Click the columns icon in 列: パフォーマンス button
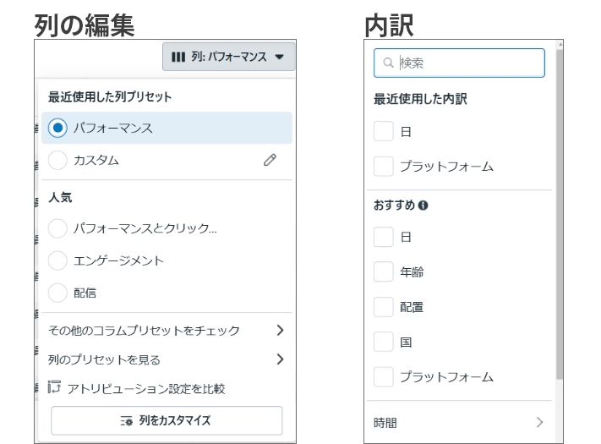Screen dimensions: 601x444 point(178,58)
